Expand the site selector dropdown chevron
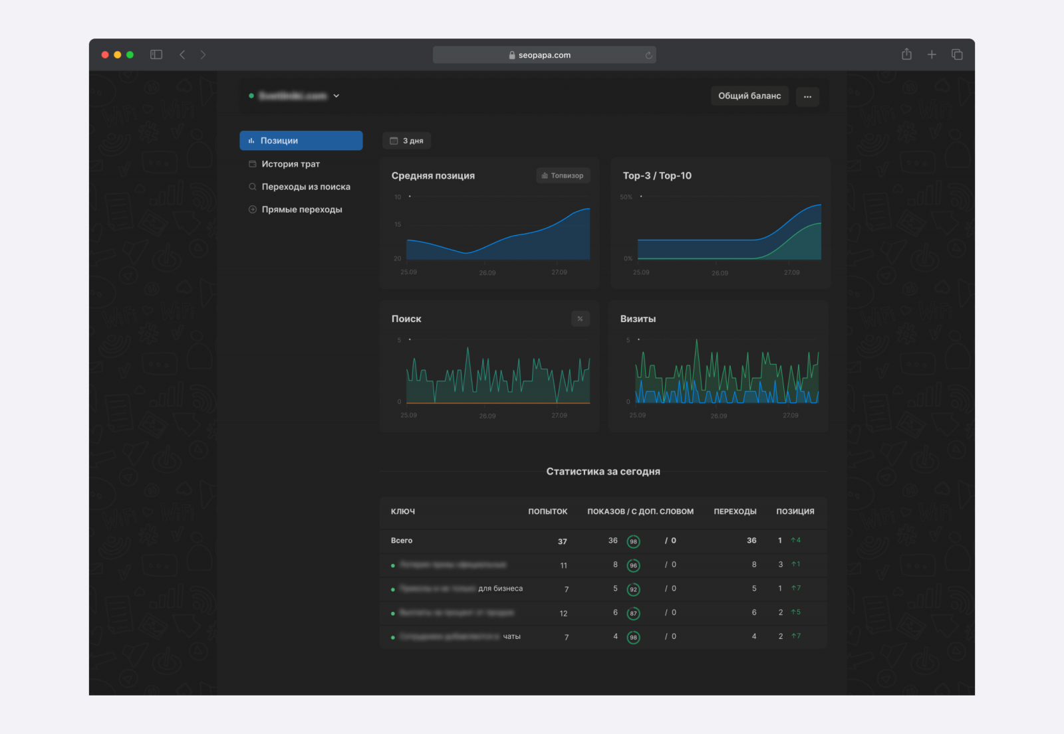This screenshot has width=1064, height=734. [x=336, y=96]
